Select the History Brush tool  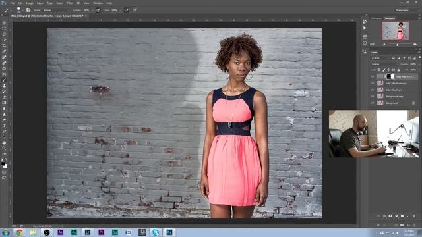coord(4,91)
